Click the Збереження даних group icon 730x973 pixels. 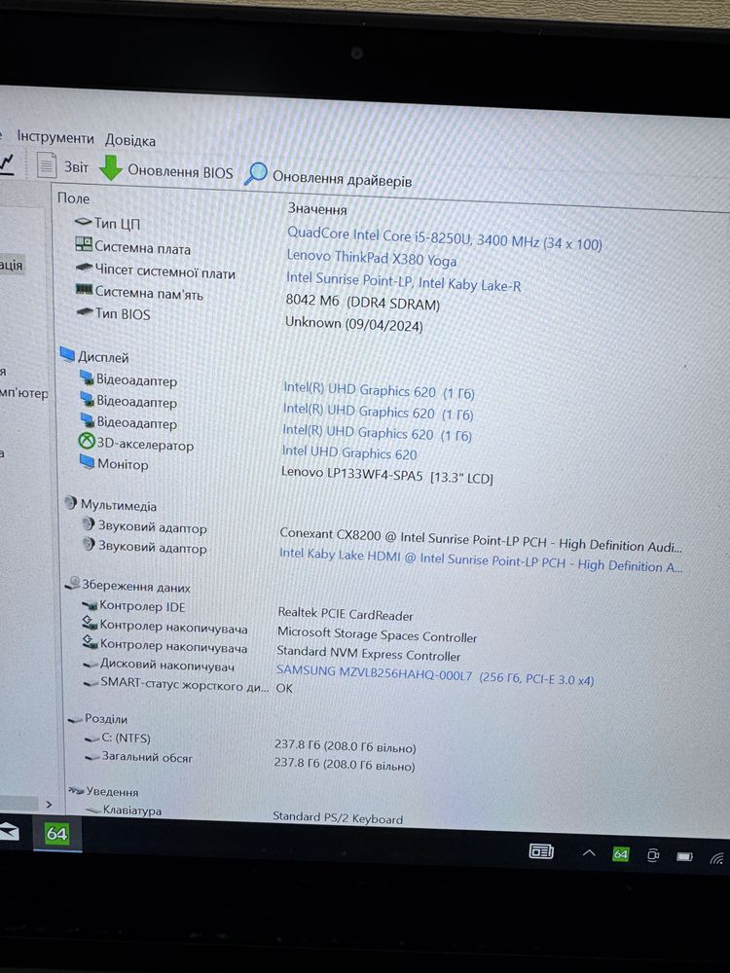(73, 583)
